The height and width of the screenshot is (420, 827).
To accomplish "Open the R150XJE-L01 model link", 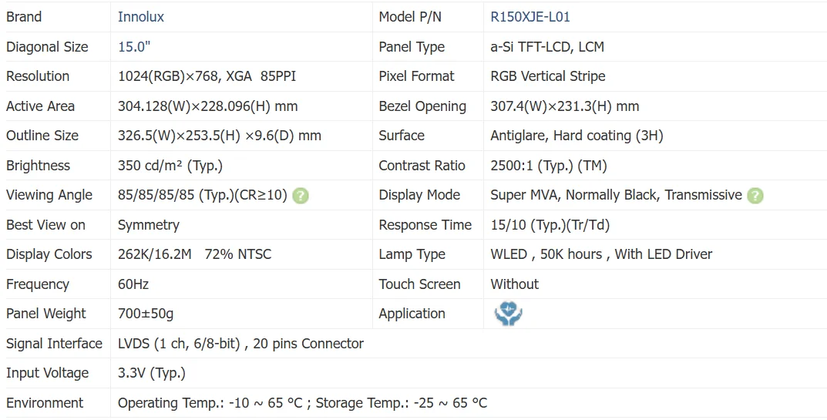I will click(530, 17).
